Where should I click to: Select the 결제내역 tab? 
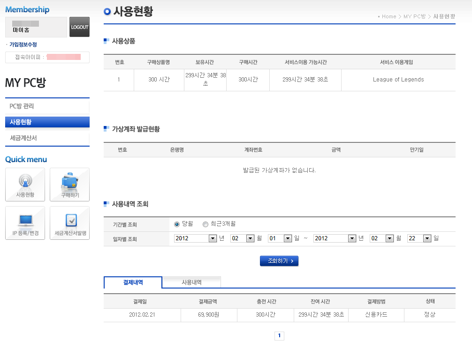(x=133, y=282)
